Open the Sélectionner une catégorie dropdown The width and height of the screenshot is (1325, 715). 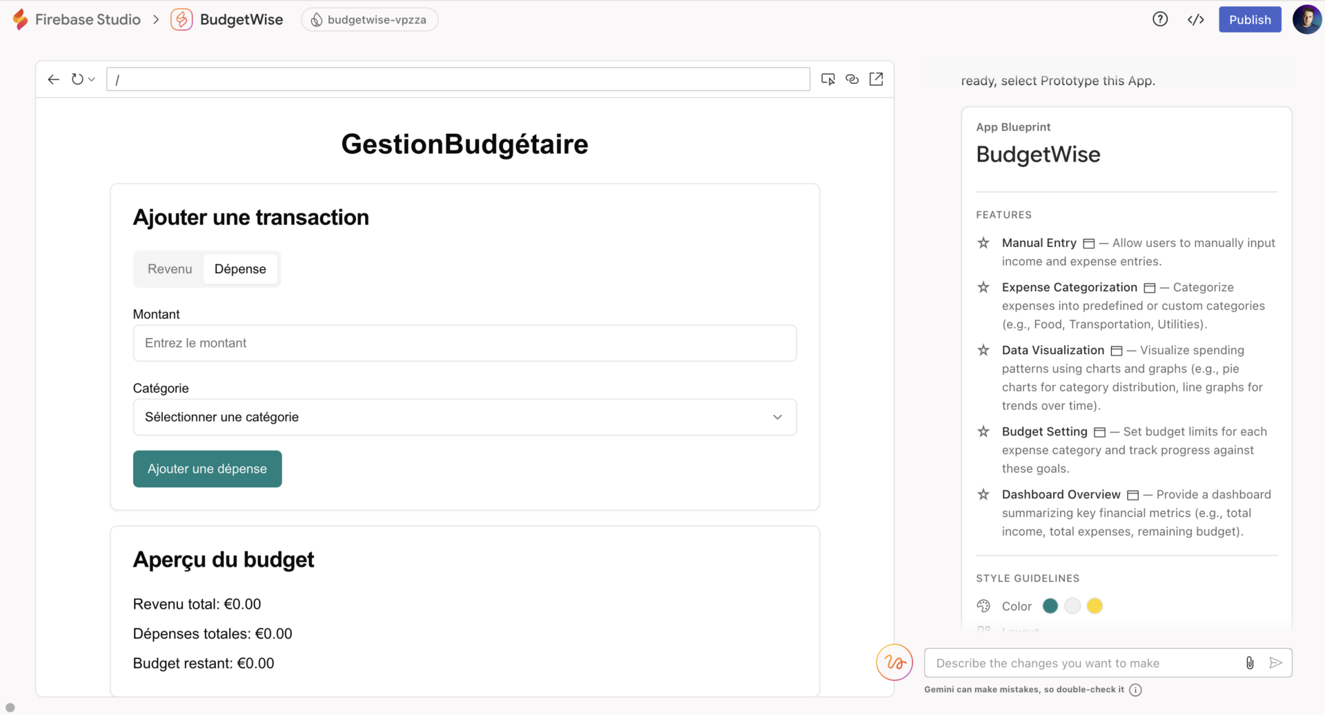pyautogui.click(x=464, y=417)
